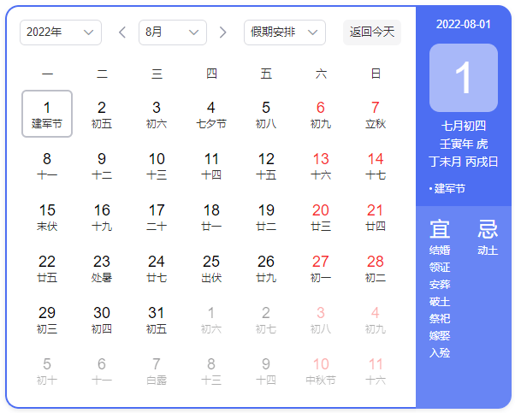The image size is (515, 413).
Task: Select August 25 出伏
Action: click(x=211, y=268)
